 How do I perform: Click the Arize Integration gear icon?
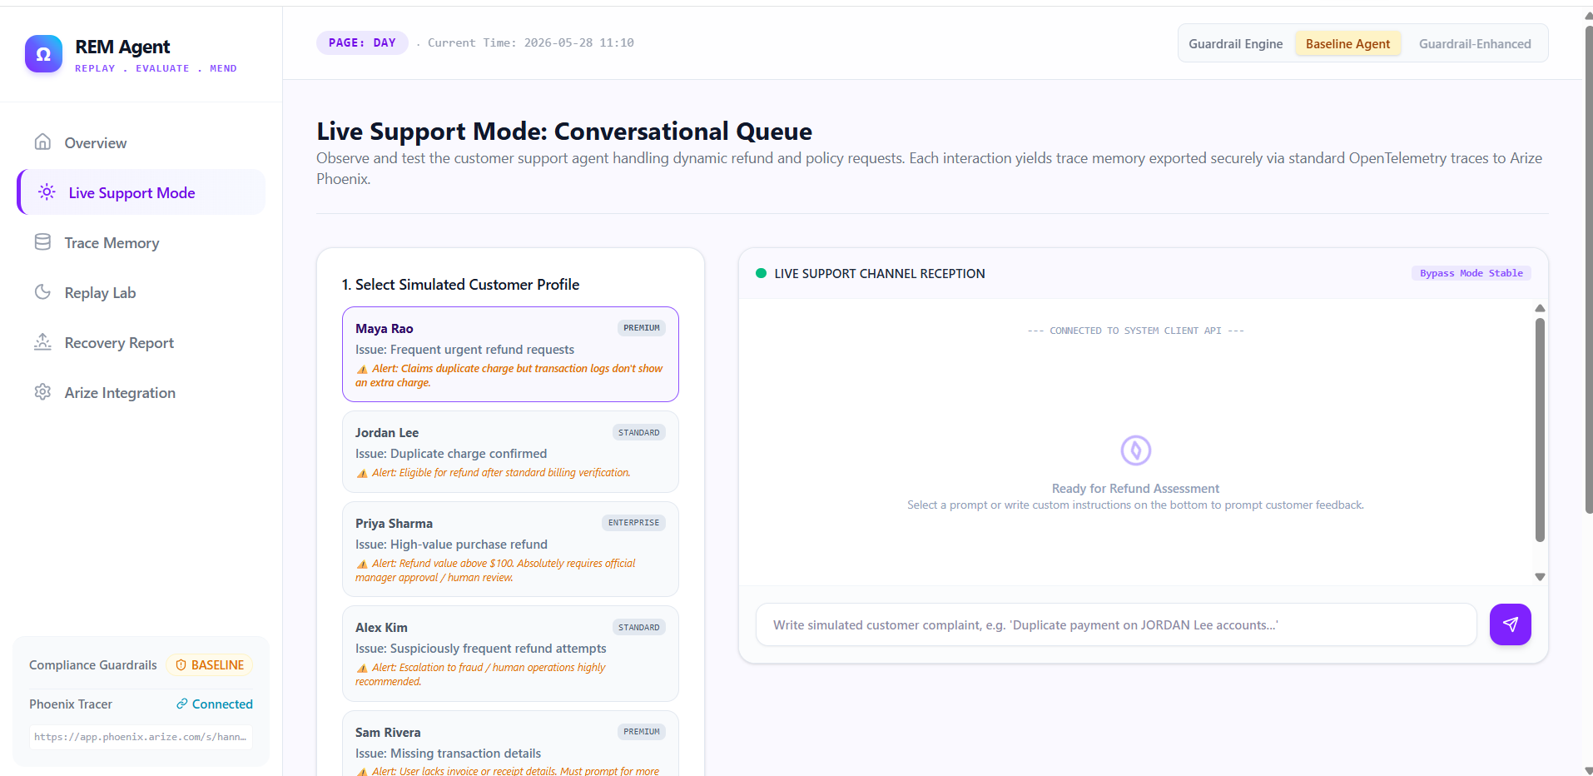(x=42, y=392)
